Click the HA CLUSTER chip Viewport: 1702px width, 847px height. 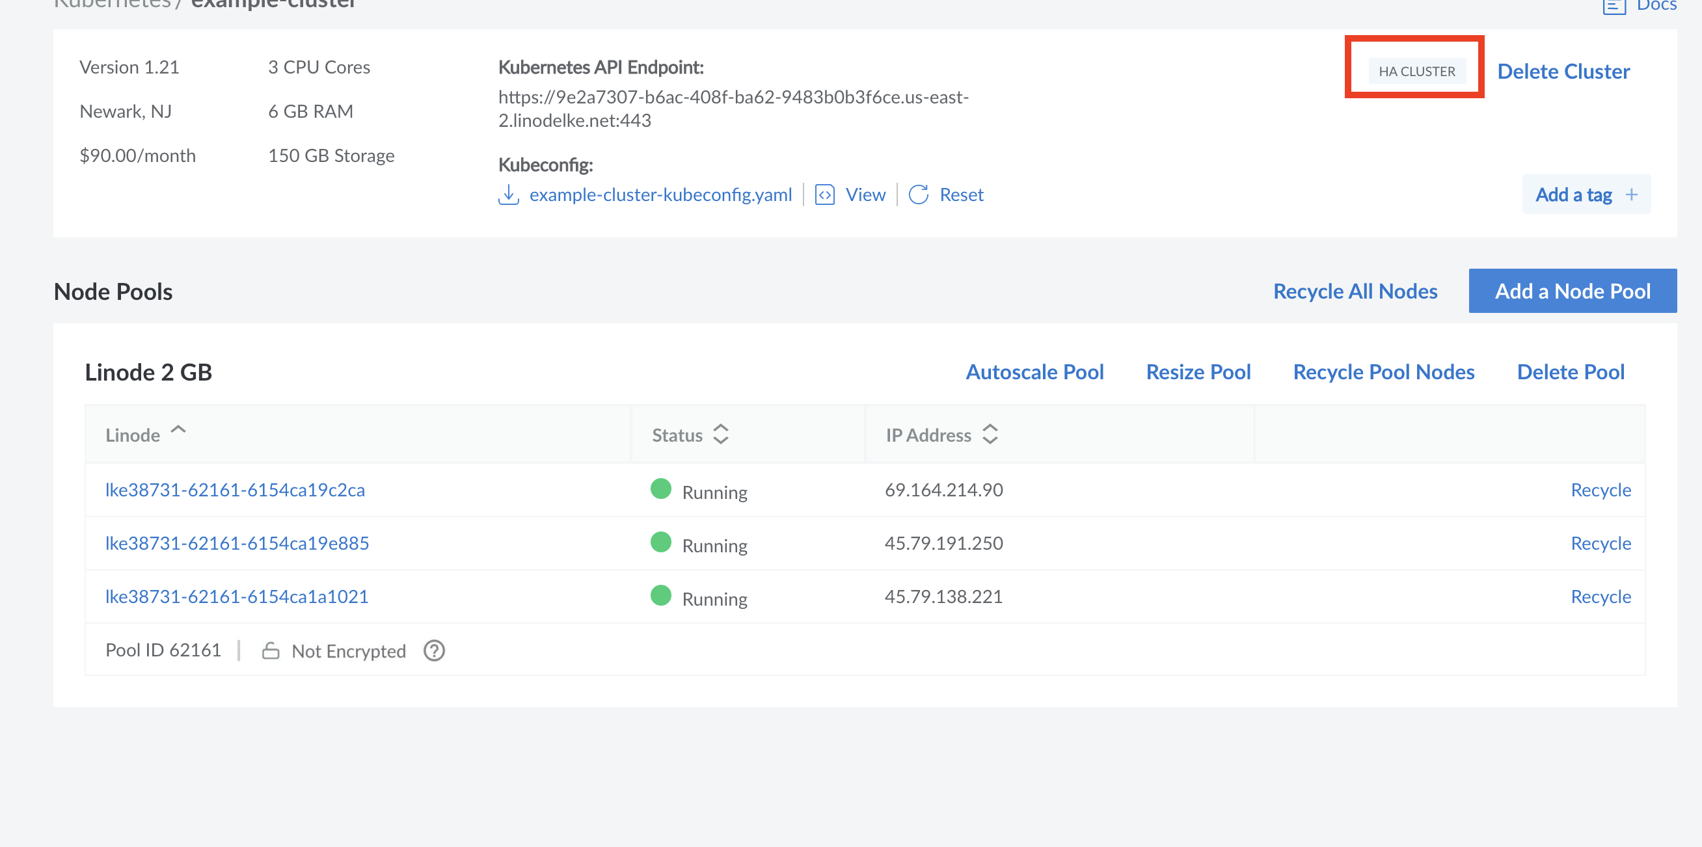pyautogui.click(x=1416, y=72)
